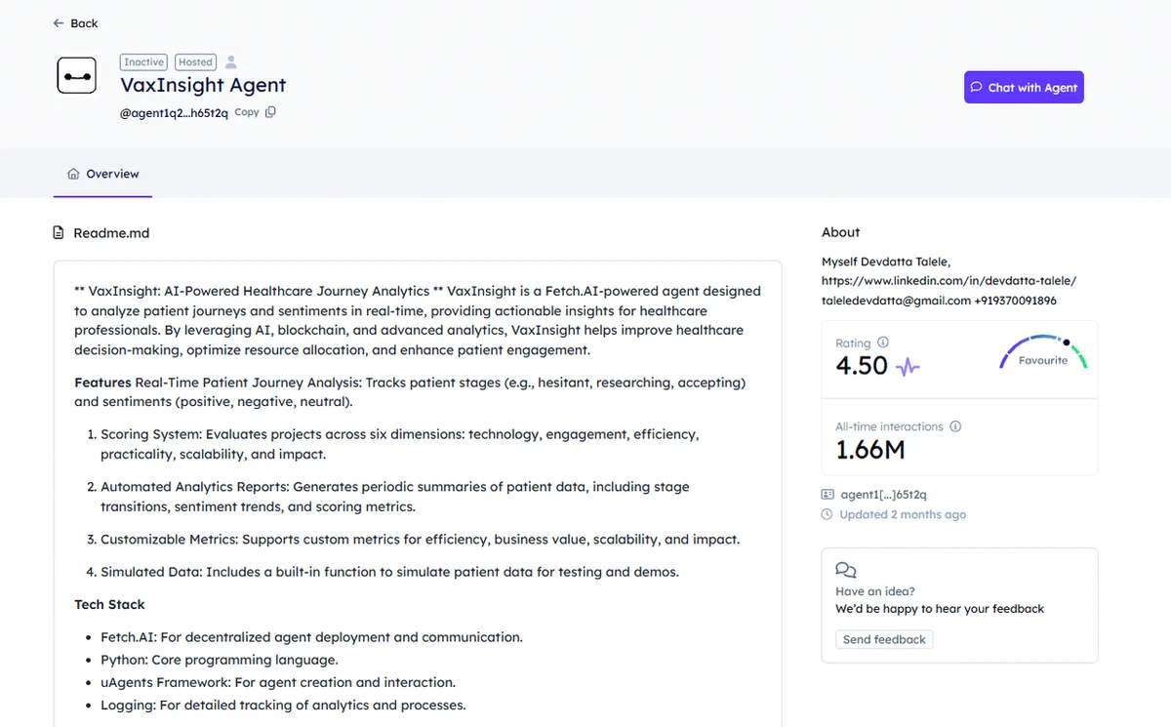Click the feedback speech bubbles icon
Image resolution: width=1171 pixels, height=727 pixels.
[846, 570]
